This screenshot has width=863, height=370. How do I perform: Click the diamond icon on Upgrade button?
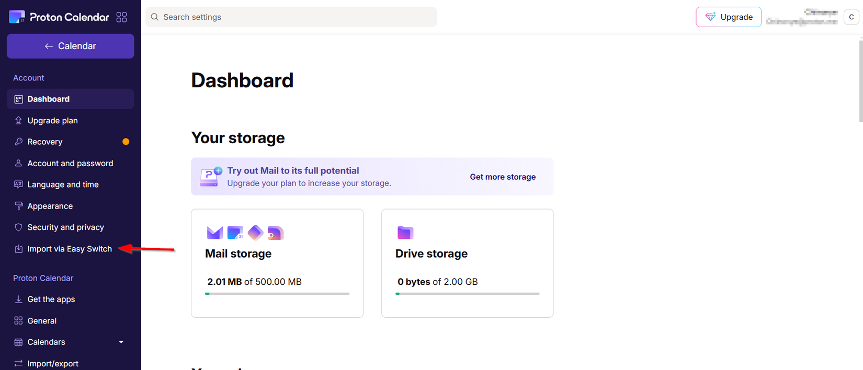click(x=710, y=17)
